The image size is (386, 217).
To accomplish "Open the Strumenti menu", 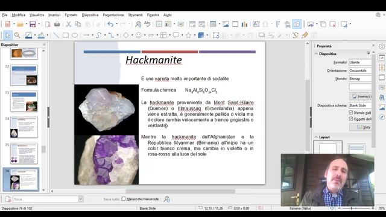I will click(x=135, y=15).
